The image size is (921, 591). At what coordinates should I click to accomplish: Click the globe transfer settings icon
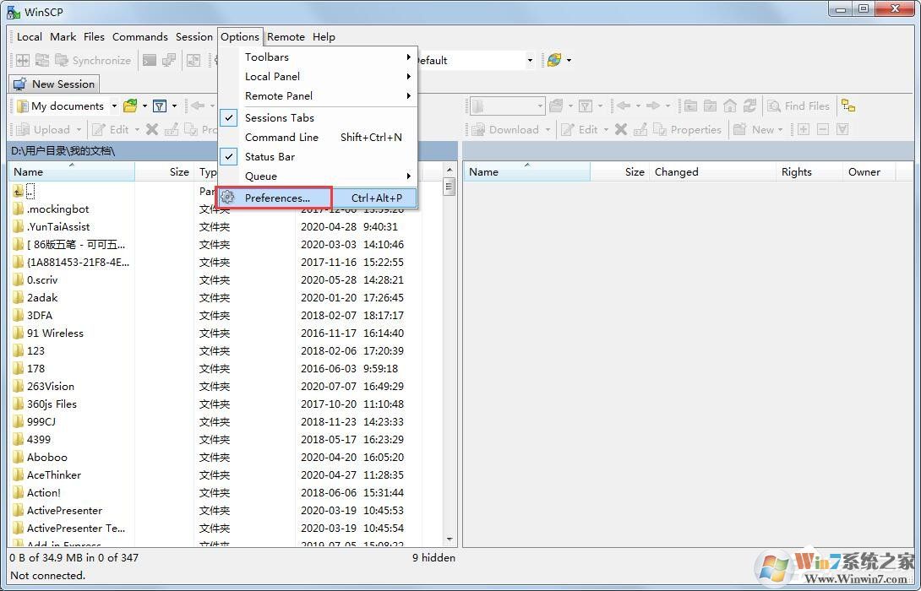(x=554, y=60)
